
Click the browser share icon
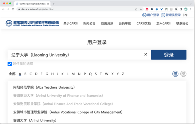136,9
